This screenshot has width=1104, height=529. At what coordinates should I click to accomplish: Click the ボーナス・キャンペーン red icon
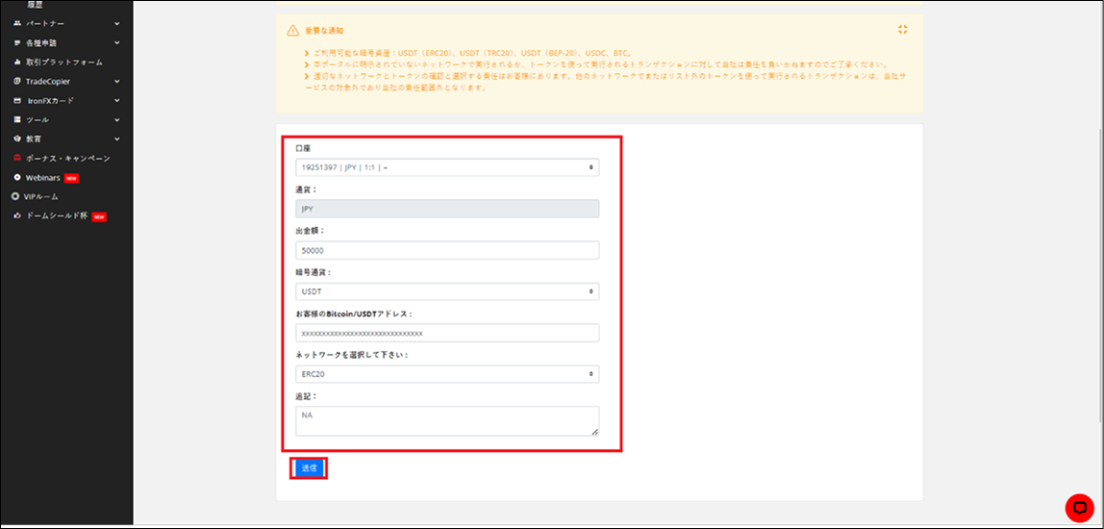click(x=17, y=158)
